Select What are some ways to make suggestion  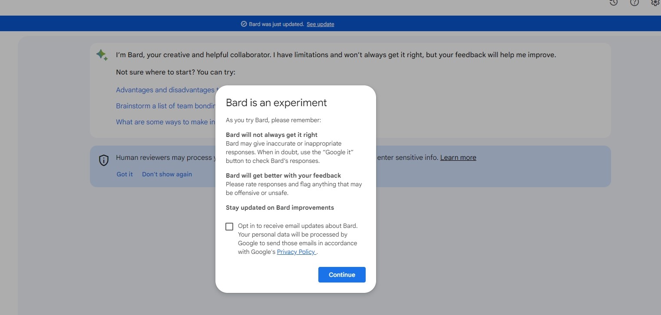[x=165, y=122]
